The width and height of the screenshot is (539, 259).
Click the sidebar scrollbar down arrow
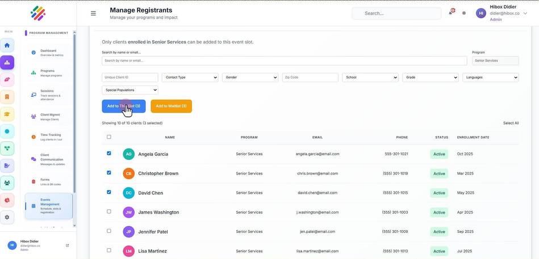pos(74,226)
